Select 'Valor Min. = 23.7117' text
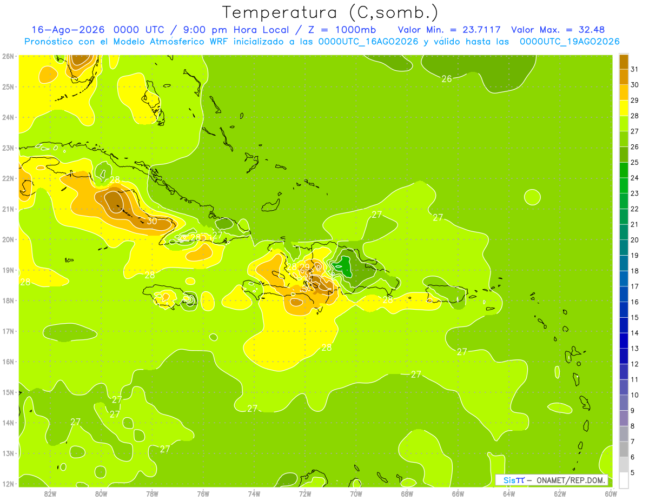This screenshot has width=649, height=501. (449, 30)
